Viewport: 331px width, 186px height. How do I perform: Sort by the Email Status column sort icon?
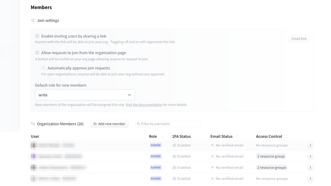point(237,136)
